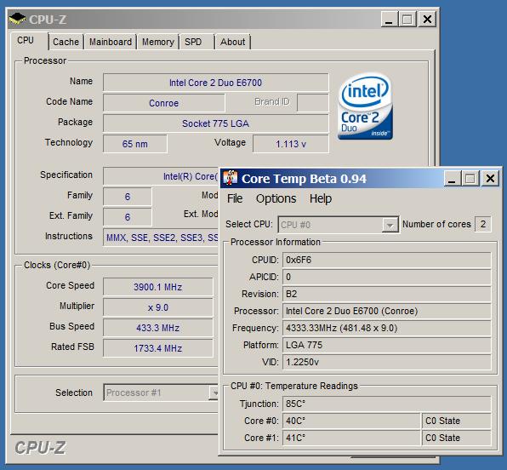Screen dimensions: 507x470
Task: Click the Core Temp thermometer title icon
Action: (x=231, y=178)
